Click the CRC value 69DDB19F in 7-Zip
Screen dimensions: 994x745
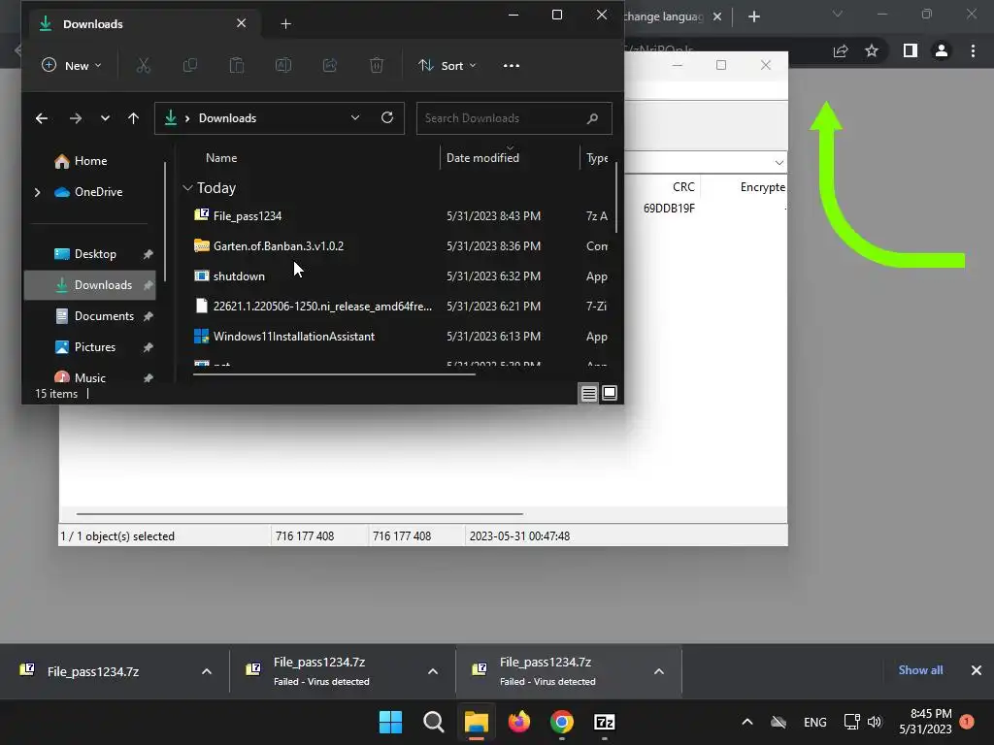669,209
